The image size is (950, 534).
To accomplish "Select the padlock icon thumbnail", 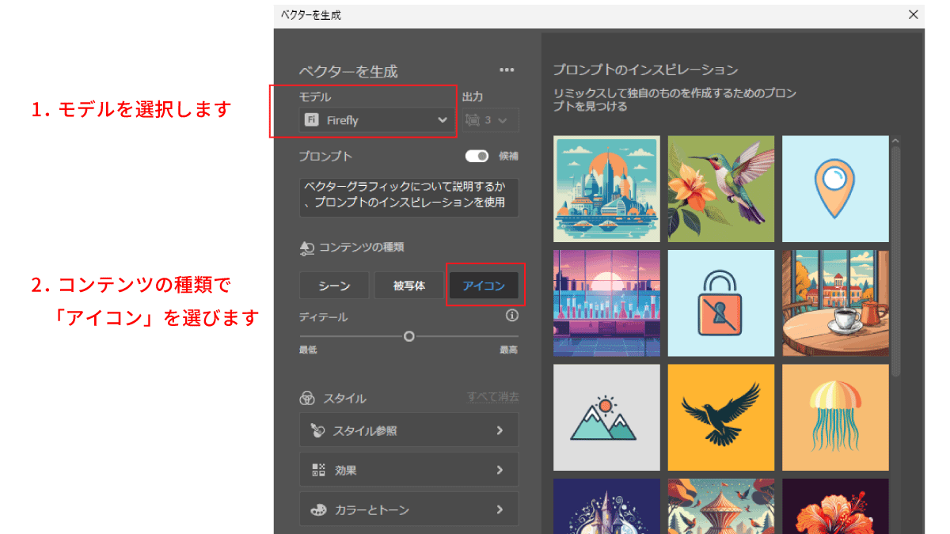I will [x=721, y=303].
